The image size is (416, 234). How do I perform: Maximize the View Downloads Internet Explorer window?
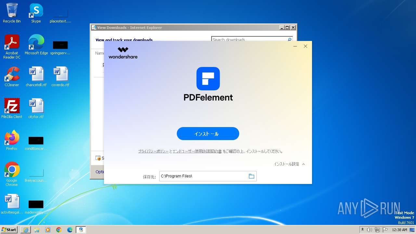tap(287, 28)
